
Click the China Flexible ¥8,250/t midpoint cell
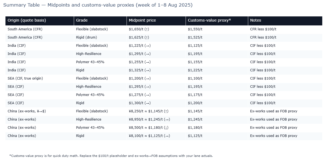pyautogui.click(x=148, y=111)
